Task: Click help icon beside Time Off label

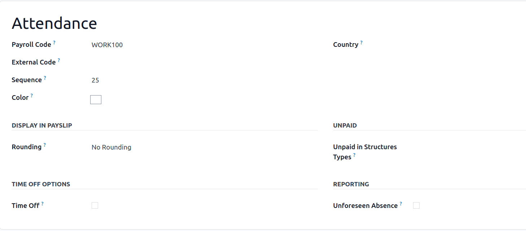Action: click(43, 204)
